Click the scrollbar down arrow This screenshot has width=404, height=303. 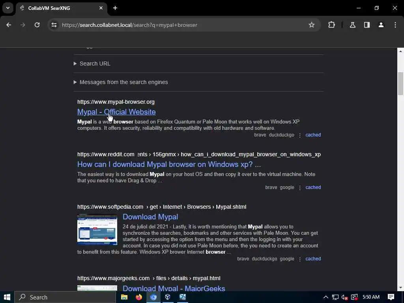tap(400, 288)
